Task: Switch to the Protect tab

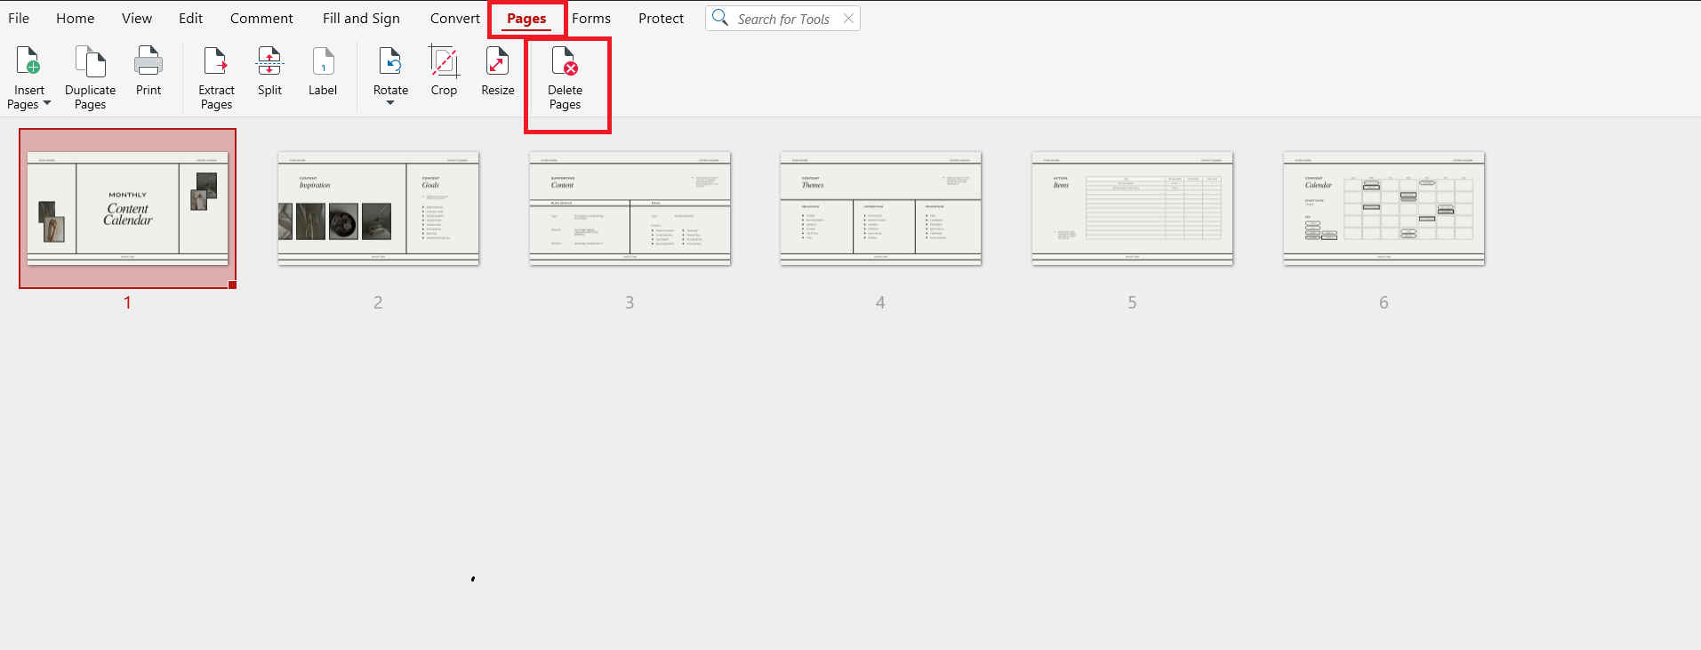Action: tap(662, 18)
